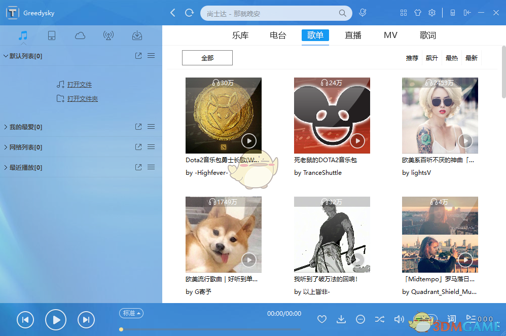Switch to the 电台 tab
This screenshot has height=336, width=506.
[x=278, y=35]
